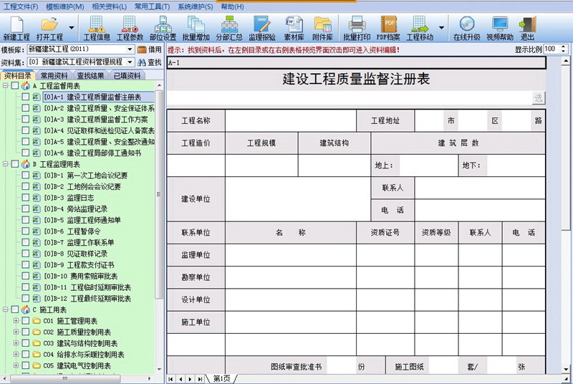The width and height of the screenshot is (573, 384).
Task: Toggle checkbox for B-6 工程暂停令
Action: coord(25,231)
